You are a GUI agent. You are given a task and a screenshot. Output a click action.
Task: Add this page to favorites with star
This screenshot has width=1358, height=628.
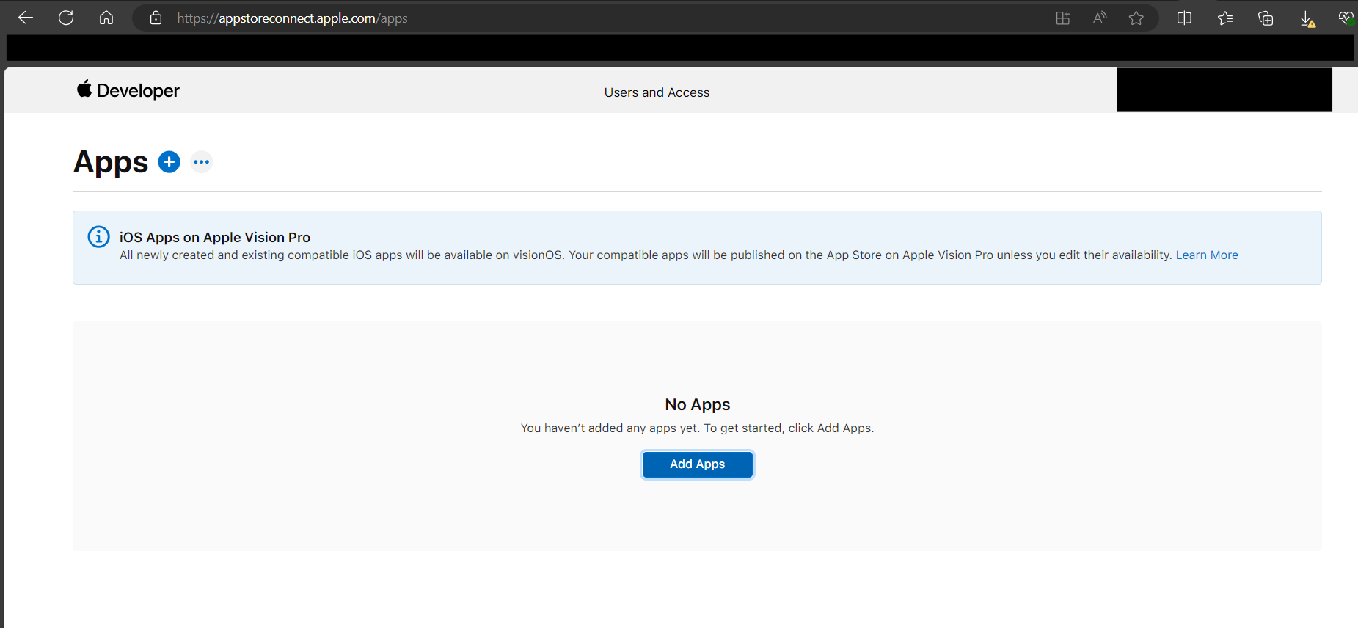(1136, 18)
